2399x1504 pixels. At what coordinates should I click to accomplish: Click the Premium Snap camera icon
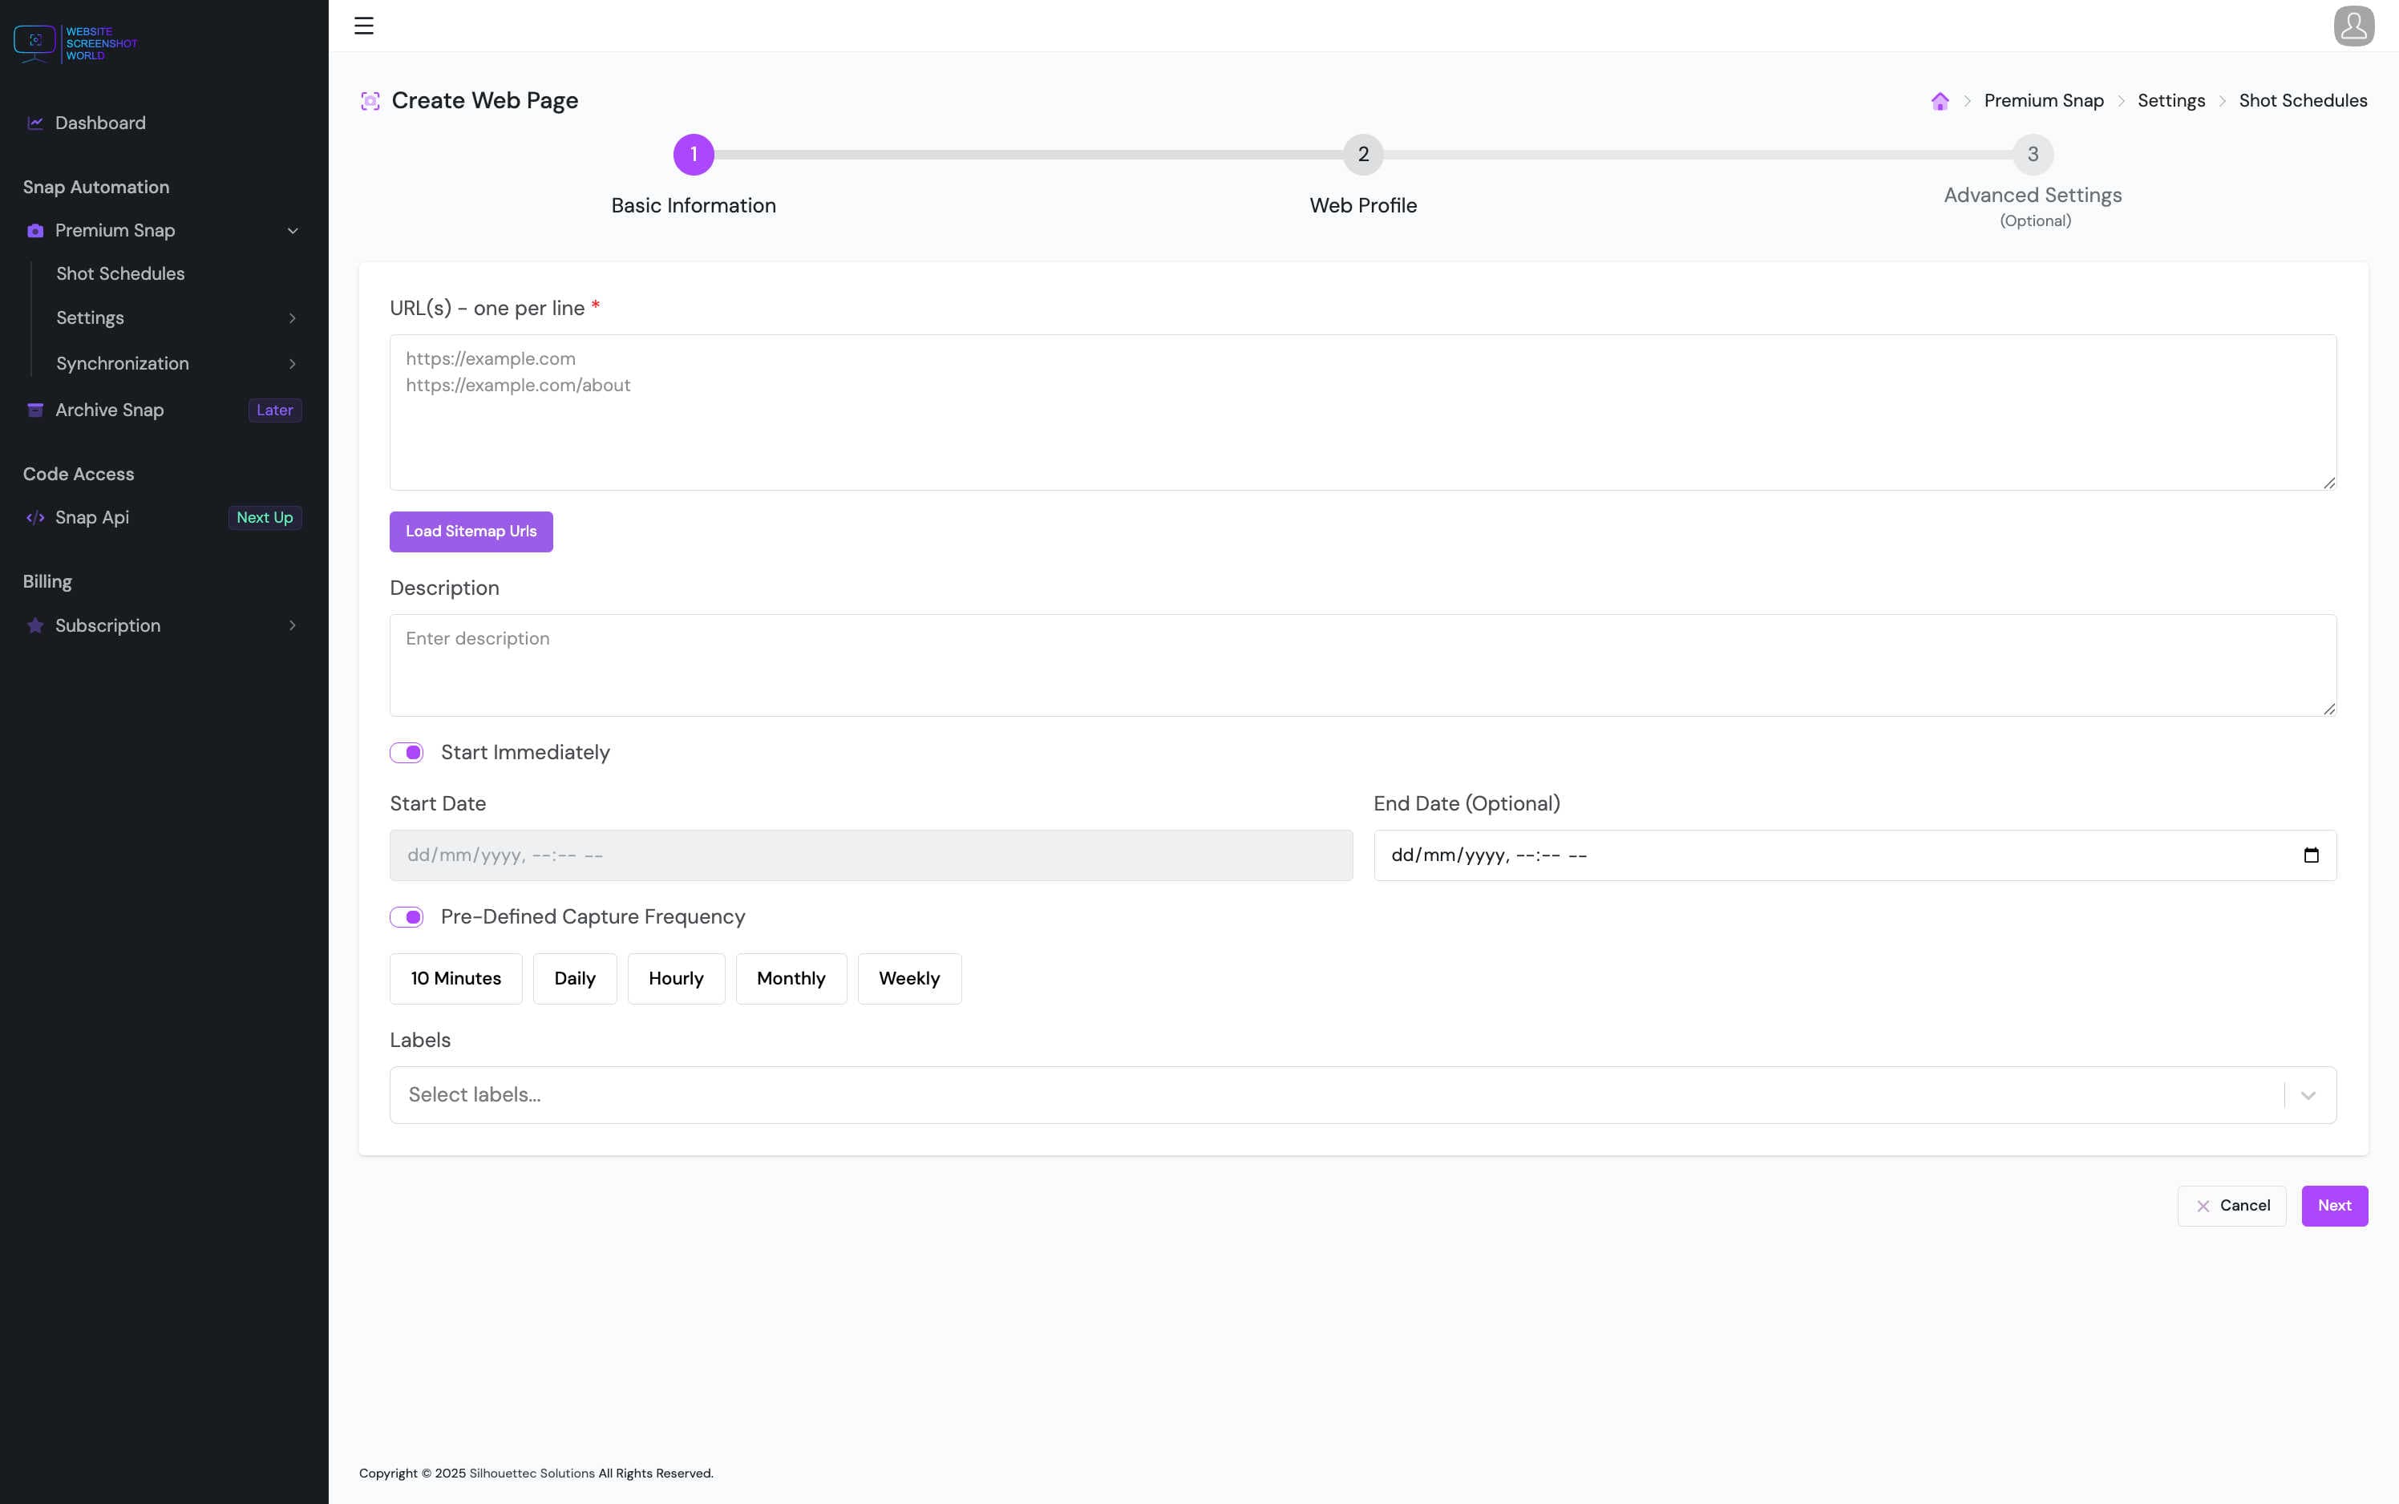(x=36, y=231)
